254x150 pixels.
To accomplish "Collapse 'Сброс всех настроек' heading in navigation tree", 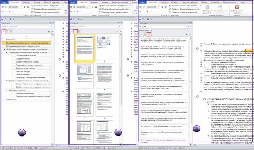I will tap(7, 90).
